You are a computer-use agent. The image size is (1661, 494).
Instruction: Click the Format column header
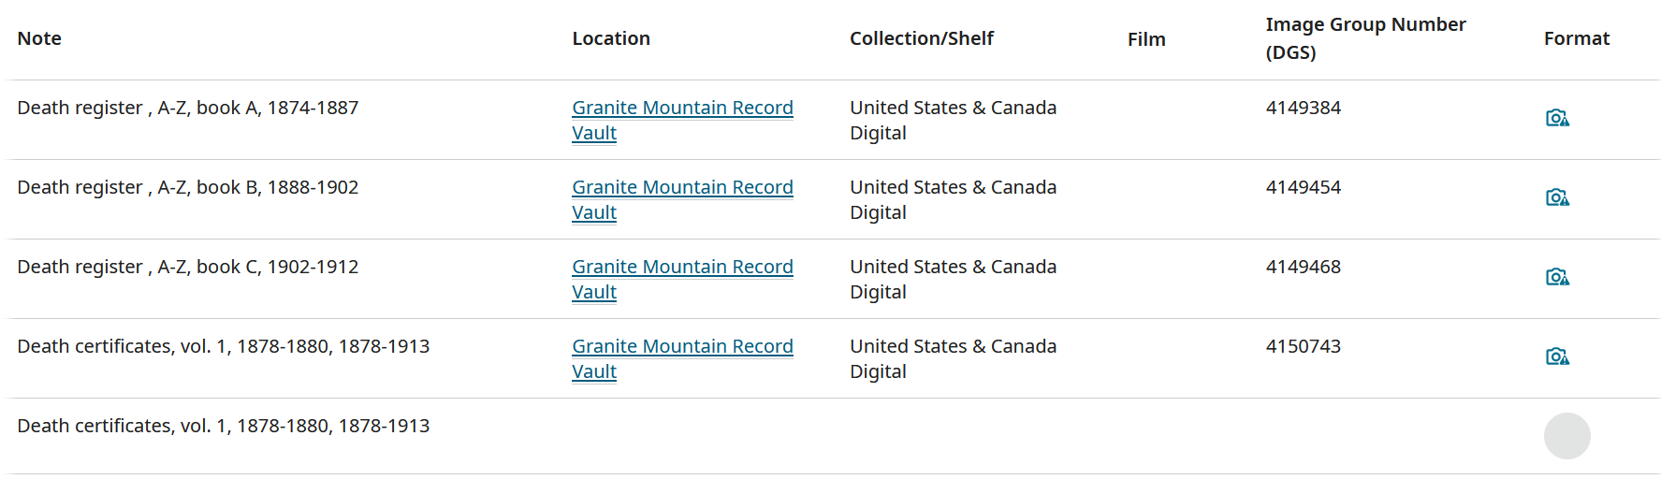click(x=1576, y=38)
